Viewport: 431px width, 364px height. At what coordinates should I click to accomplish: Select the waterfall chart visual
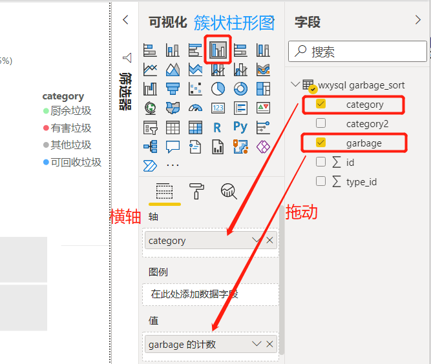point(150,88)
